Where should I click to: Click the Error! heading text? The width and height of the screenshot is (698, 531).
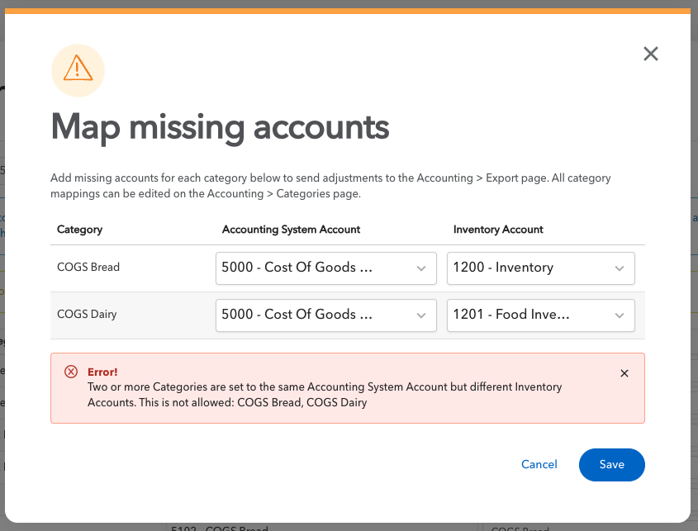[102, 372]
